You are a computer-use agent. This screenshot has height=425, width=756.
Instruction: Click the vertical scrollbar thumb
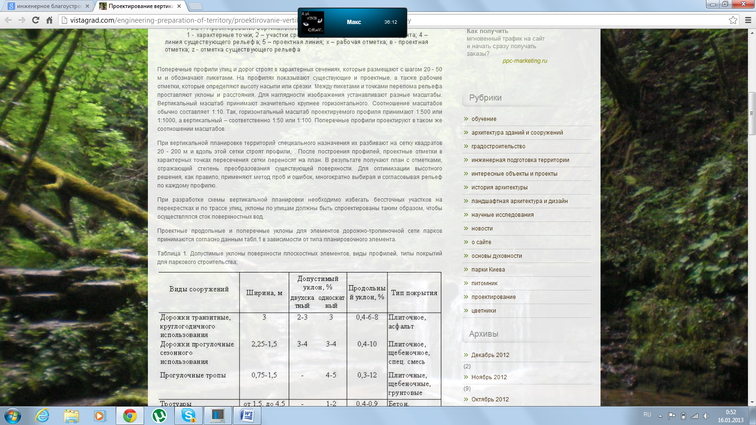[752, 113]
